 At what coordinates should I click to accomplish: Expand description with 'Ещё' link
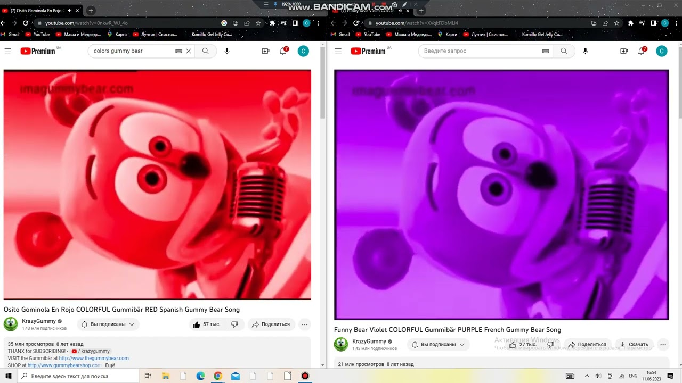point(110,365)
